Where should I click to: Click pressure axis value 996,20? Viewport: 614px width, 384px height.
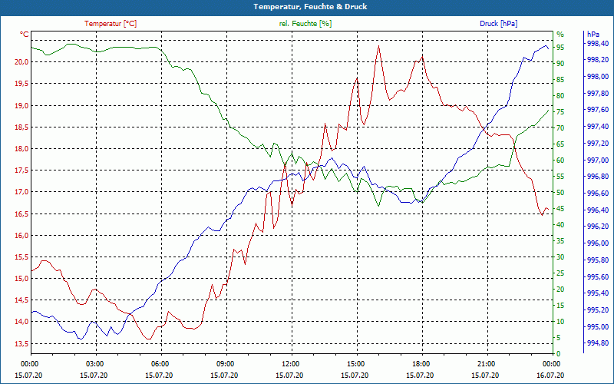click(598, 227)
